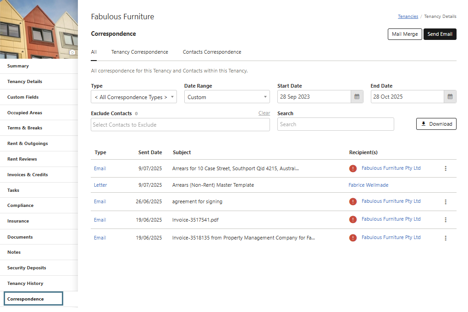The image size is (468, 312).
Task: Expand the Date Range dropdown set to Custom
Action: 227,97
